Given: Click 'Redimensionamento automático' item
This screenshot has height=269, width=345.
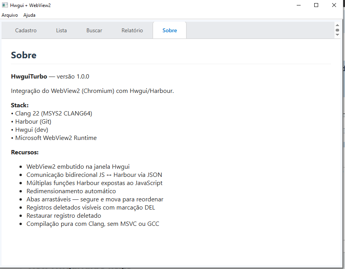Looking at the screenshot, I should coord(71,191).
